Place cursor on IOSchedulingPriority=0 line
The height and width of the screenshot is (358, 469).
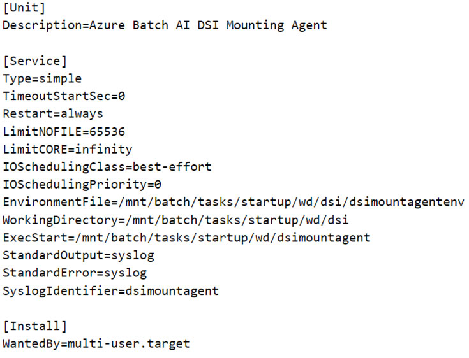pos(82,185)
